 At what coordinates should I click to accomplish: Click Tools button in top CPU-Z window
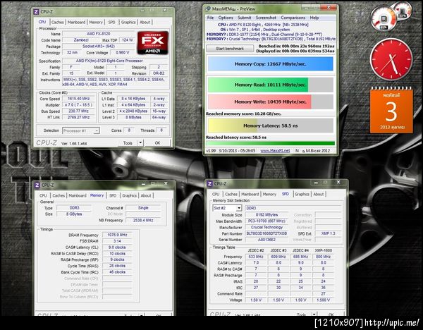128,143
